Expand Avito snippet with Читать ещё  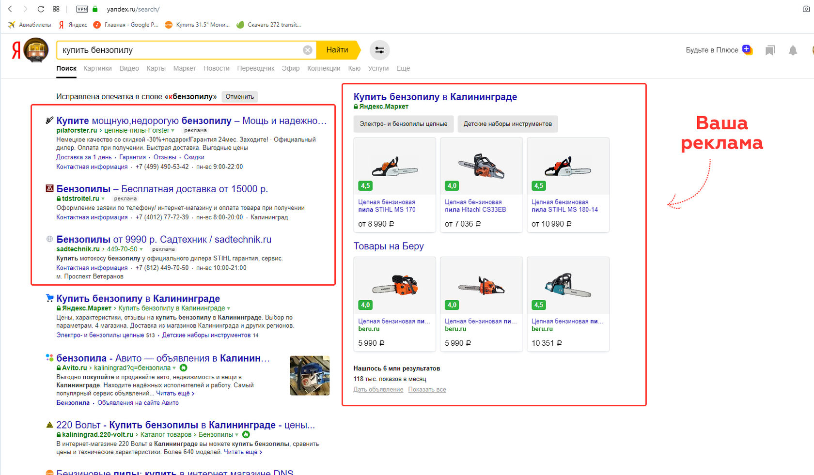pos(175,394)
